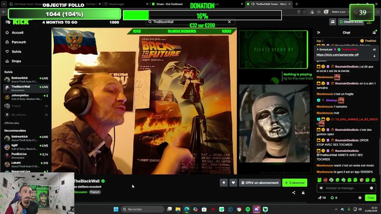381x214 pixels.
Task: Open Microsoft Store from taskbar
Action: (x=204, y=209)
